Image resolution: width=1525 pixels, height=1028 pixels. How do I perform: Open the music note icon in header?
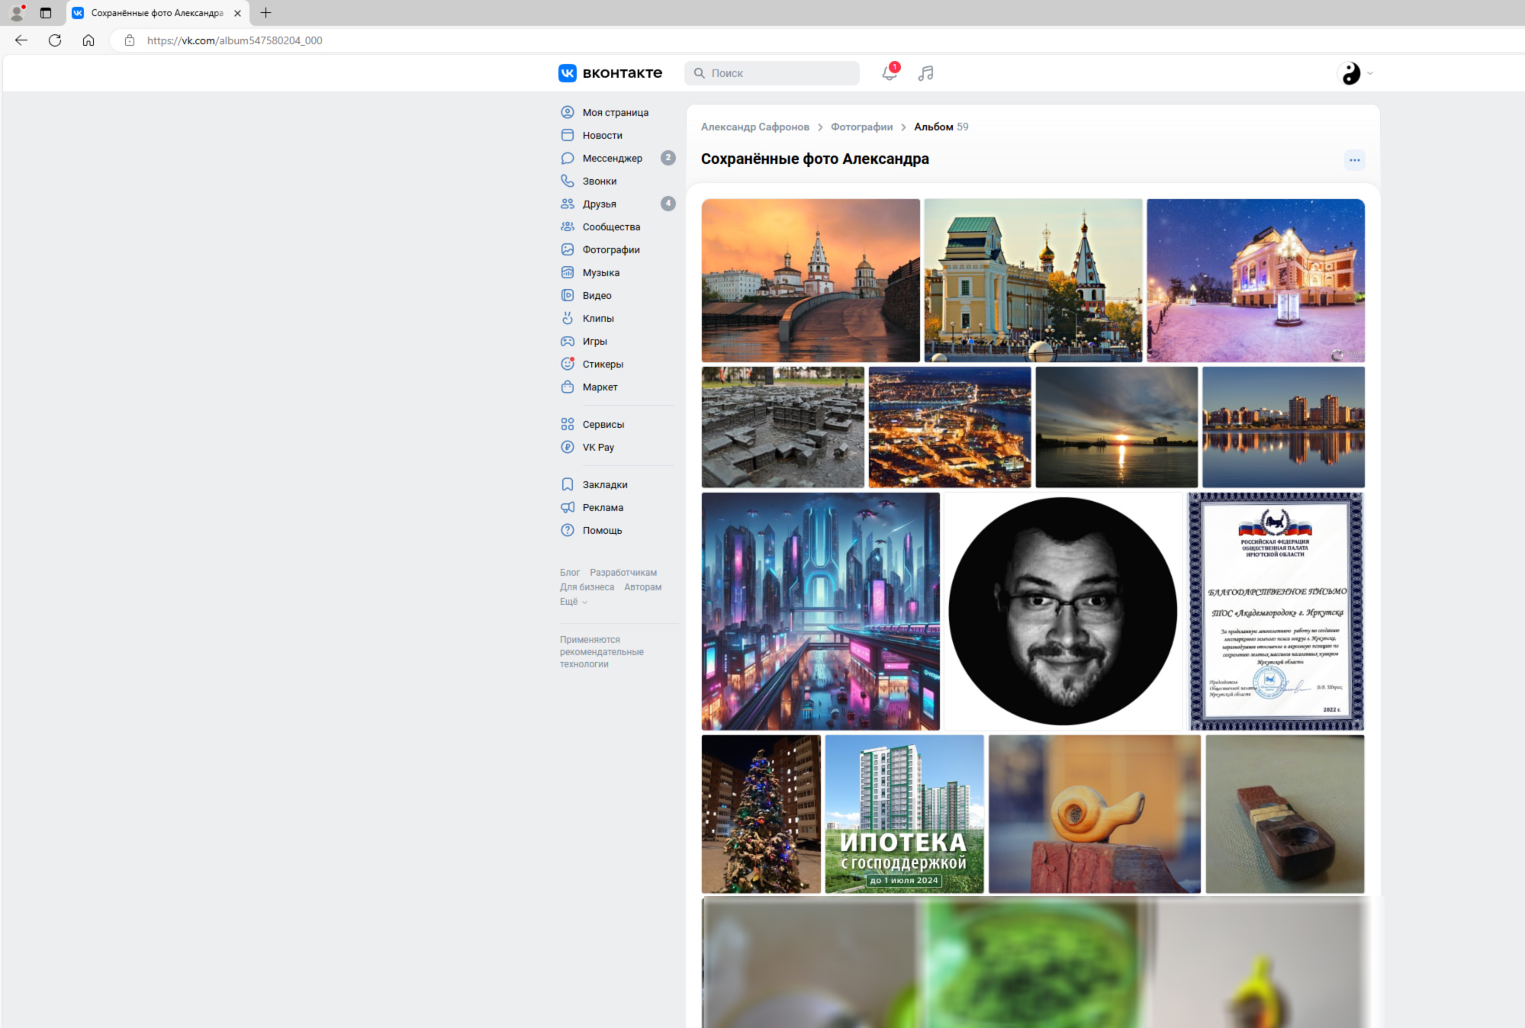tap(925, 73)
